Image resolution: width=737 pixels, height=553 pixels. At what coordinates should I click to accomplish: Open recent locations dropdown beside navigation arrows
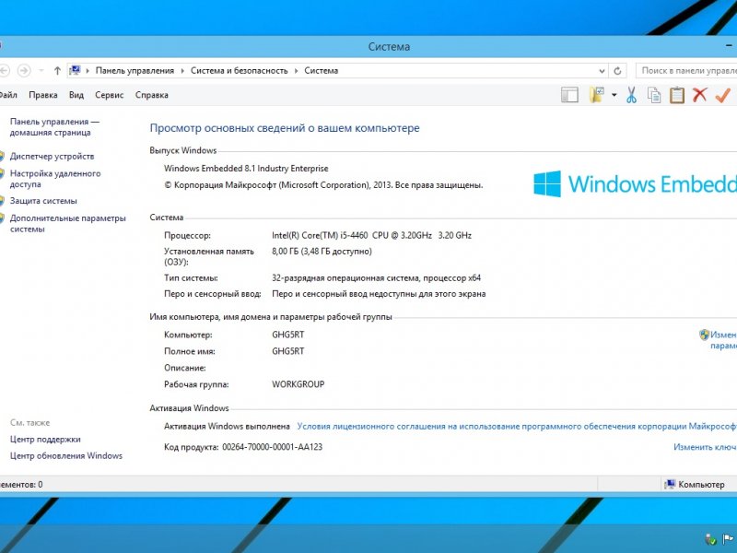(41, 71)
